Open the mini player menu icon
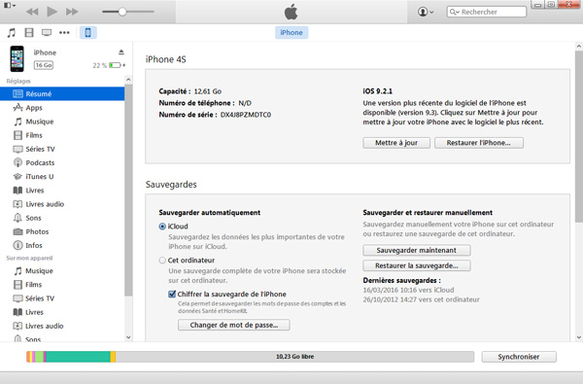The height and width of the screenshot is (384, 583). click(10, 6)
